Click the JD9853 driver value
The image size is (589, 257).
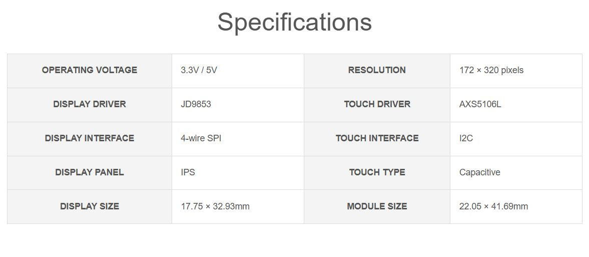coord(196,104)
